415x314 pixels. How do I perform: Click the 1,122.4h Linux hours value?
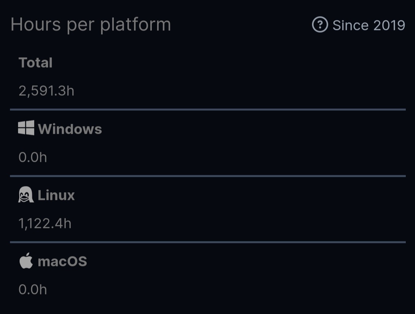pyautogui.click(x=45, y=223)
